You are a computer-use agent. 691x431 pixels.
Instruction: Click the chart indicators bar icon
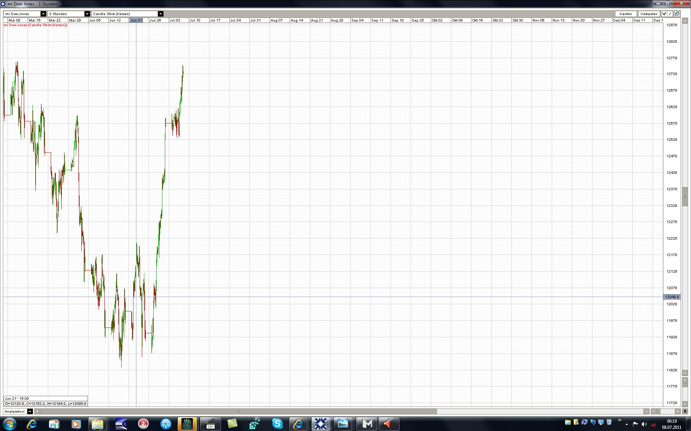[664, 14]
